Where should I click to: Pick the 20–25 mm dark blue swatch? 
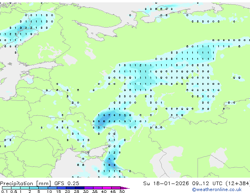tap(70, 188)
